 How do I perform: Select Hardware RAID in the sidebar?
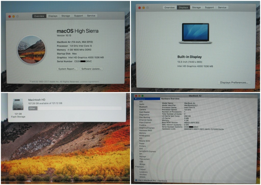click(x=146, y=131)
